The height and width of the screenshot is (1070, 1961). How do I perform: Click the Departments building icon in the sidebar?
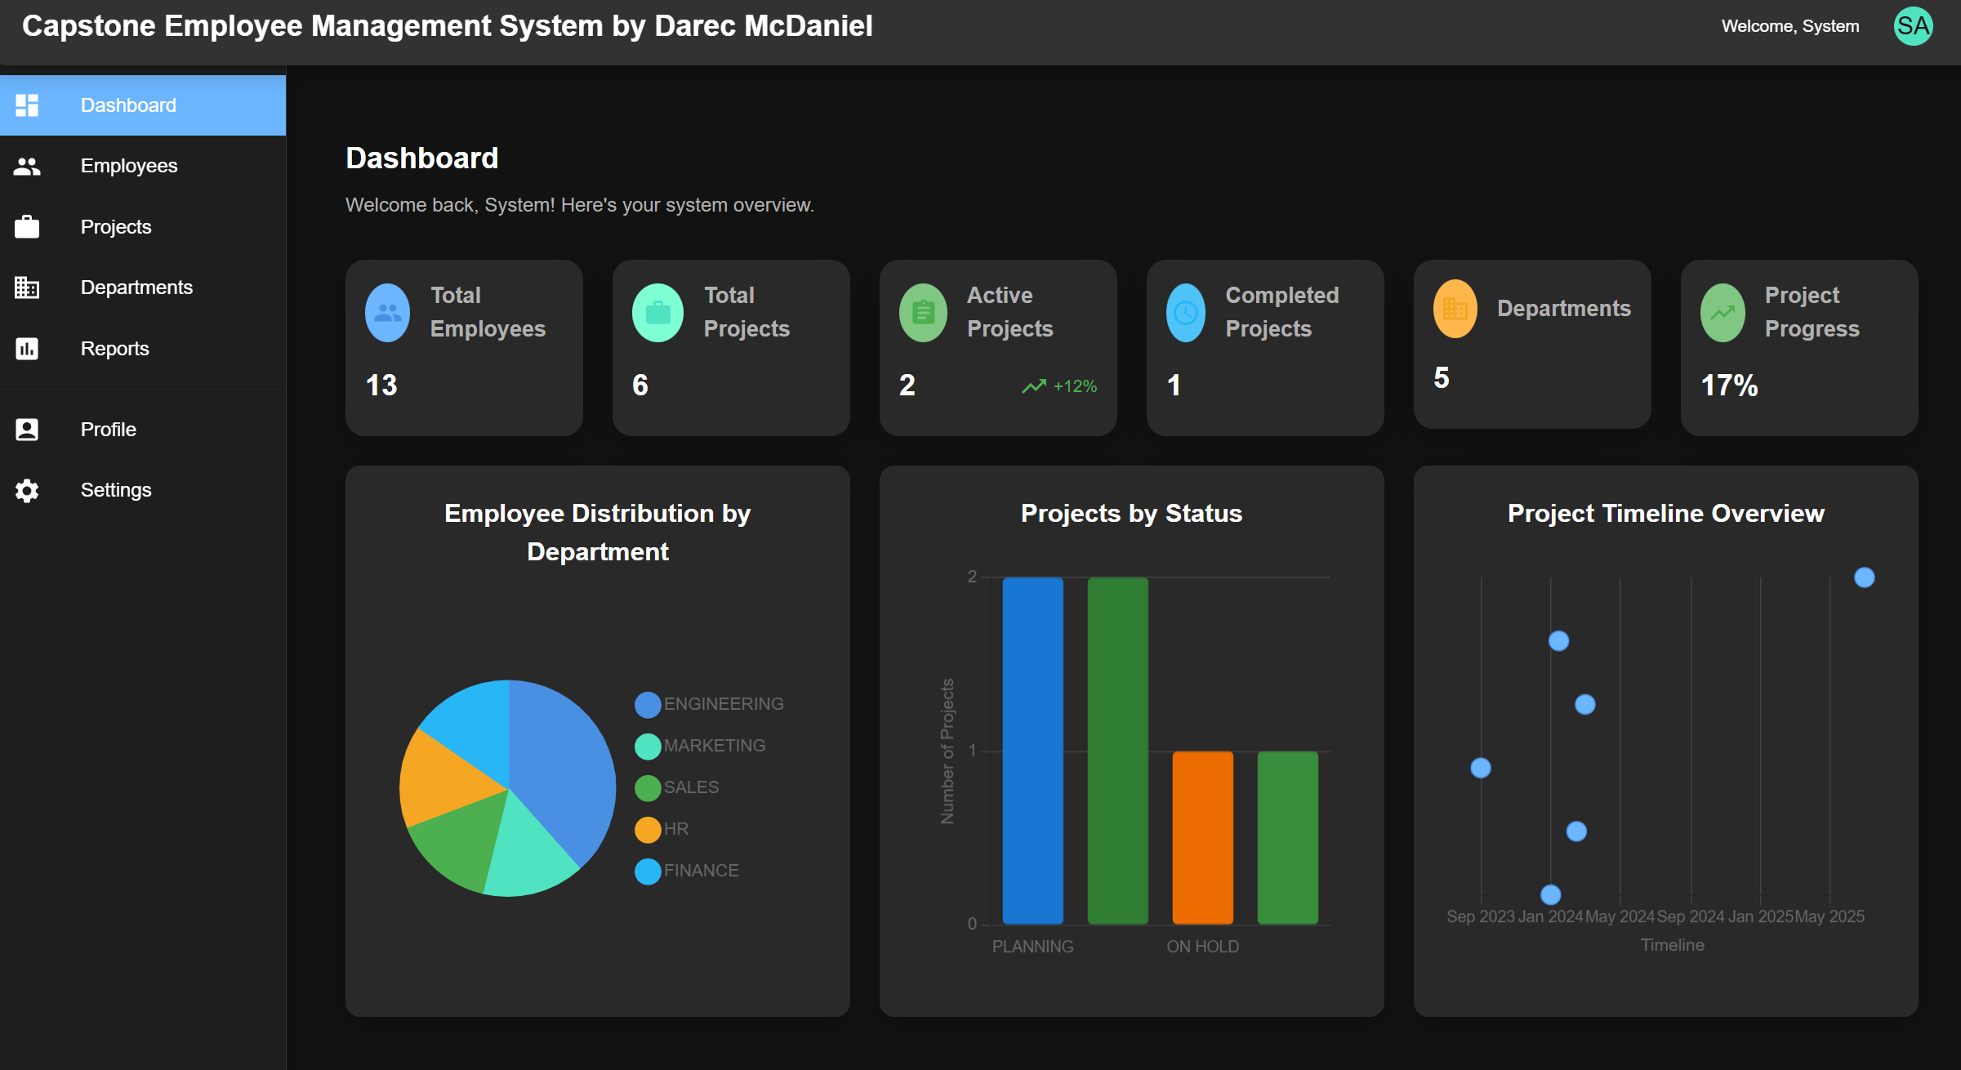(27, 288)
